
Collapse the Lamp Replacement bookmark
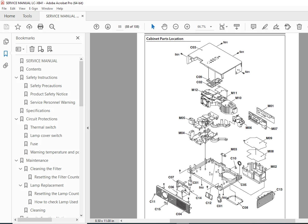pos(20,185)
